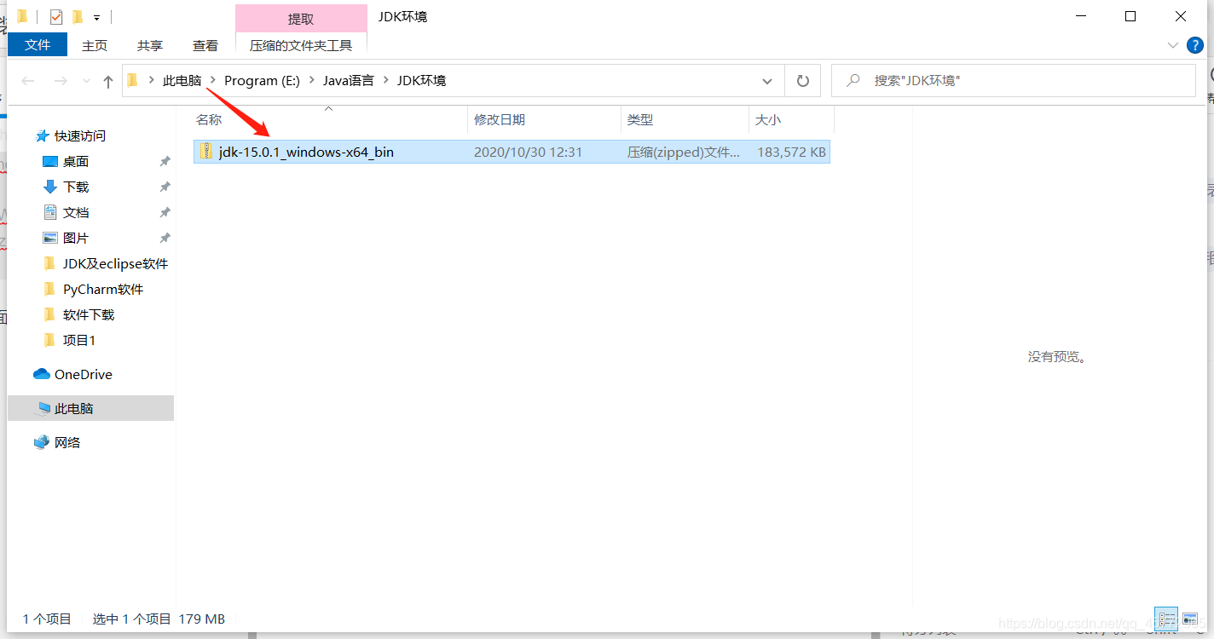Viewport: 1214px width, 639px height.
Task: Click the 压缩(zipped)文件 type cell
Action: (684, 153)
